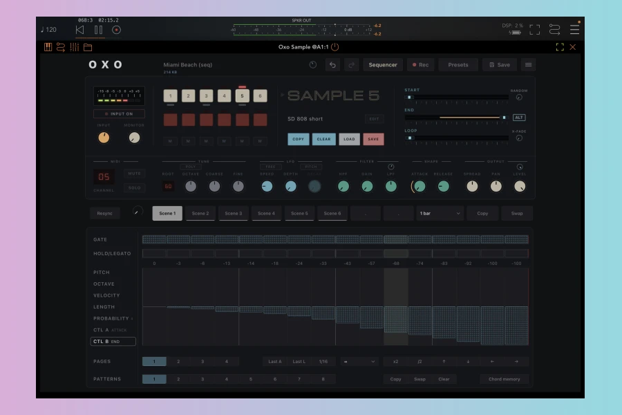Select the PITCH sequencer lane
The width and height of the screenshot is (622, 415).
coord(102,273)
